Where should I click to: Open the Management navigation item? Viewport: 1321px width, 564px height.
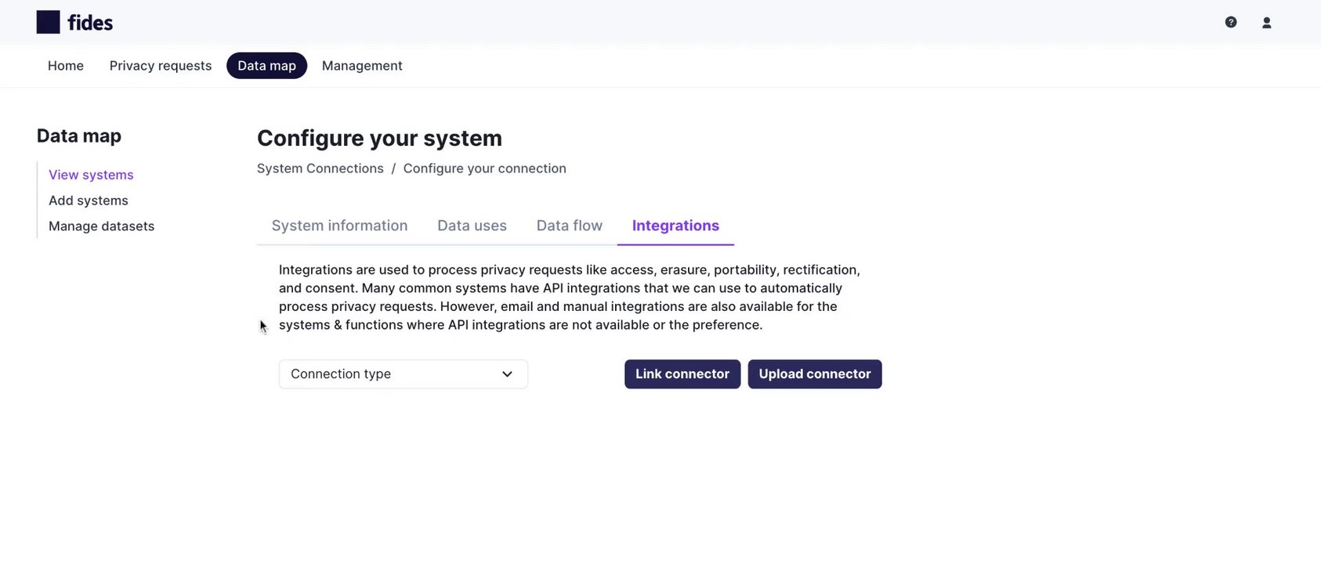click(362, 66)
